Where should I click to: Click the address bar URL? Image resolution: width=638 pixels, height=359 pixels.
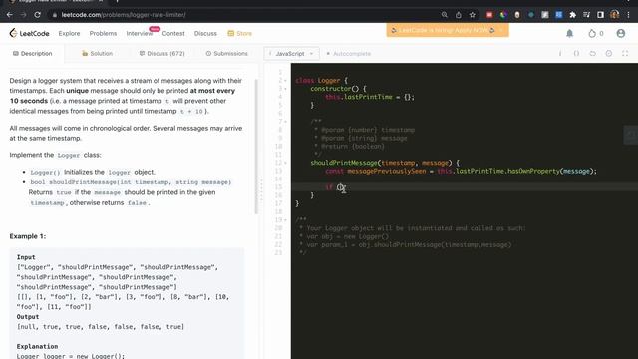124,15
